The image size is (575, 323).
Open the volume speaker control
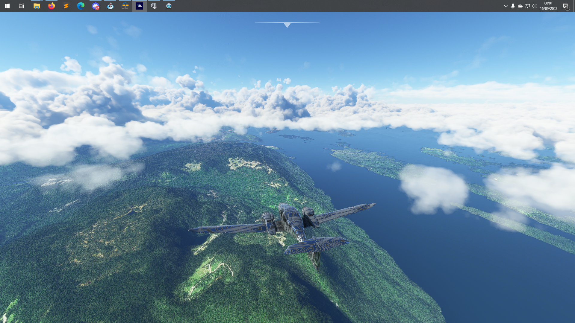click(534, 6)
